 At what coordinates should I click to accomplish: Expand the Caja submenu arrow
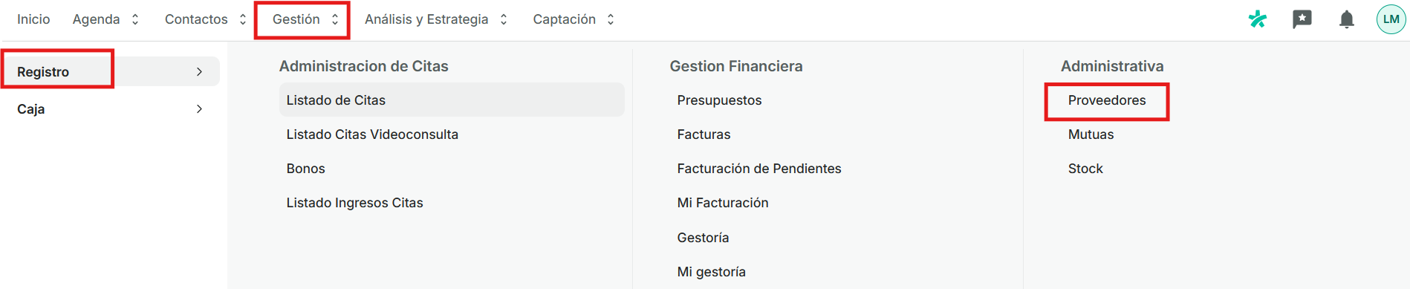pyautogui.click(x=199, y=109)
